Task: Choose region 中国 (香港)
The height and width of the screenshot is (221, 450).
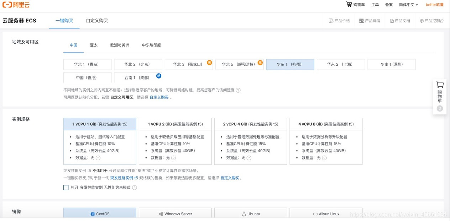Action: pos(87,77)
